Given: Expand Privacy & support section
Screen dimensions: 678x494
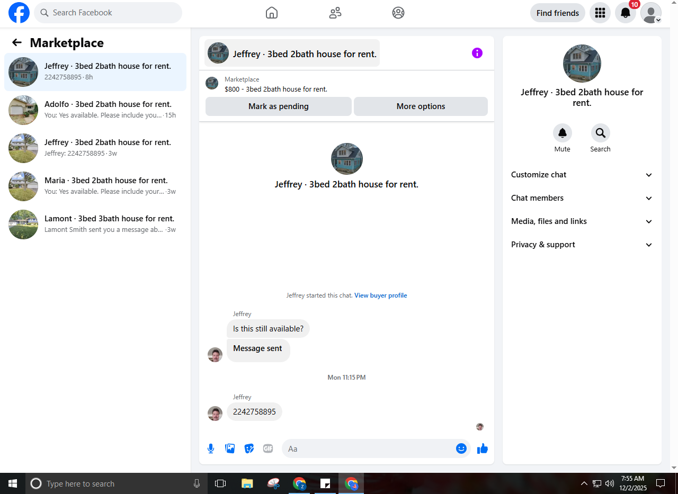Looking at the screenshot, I should pos(582,245).
